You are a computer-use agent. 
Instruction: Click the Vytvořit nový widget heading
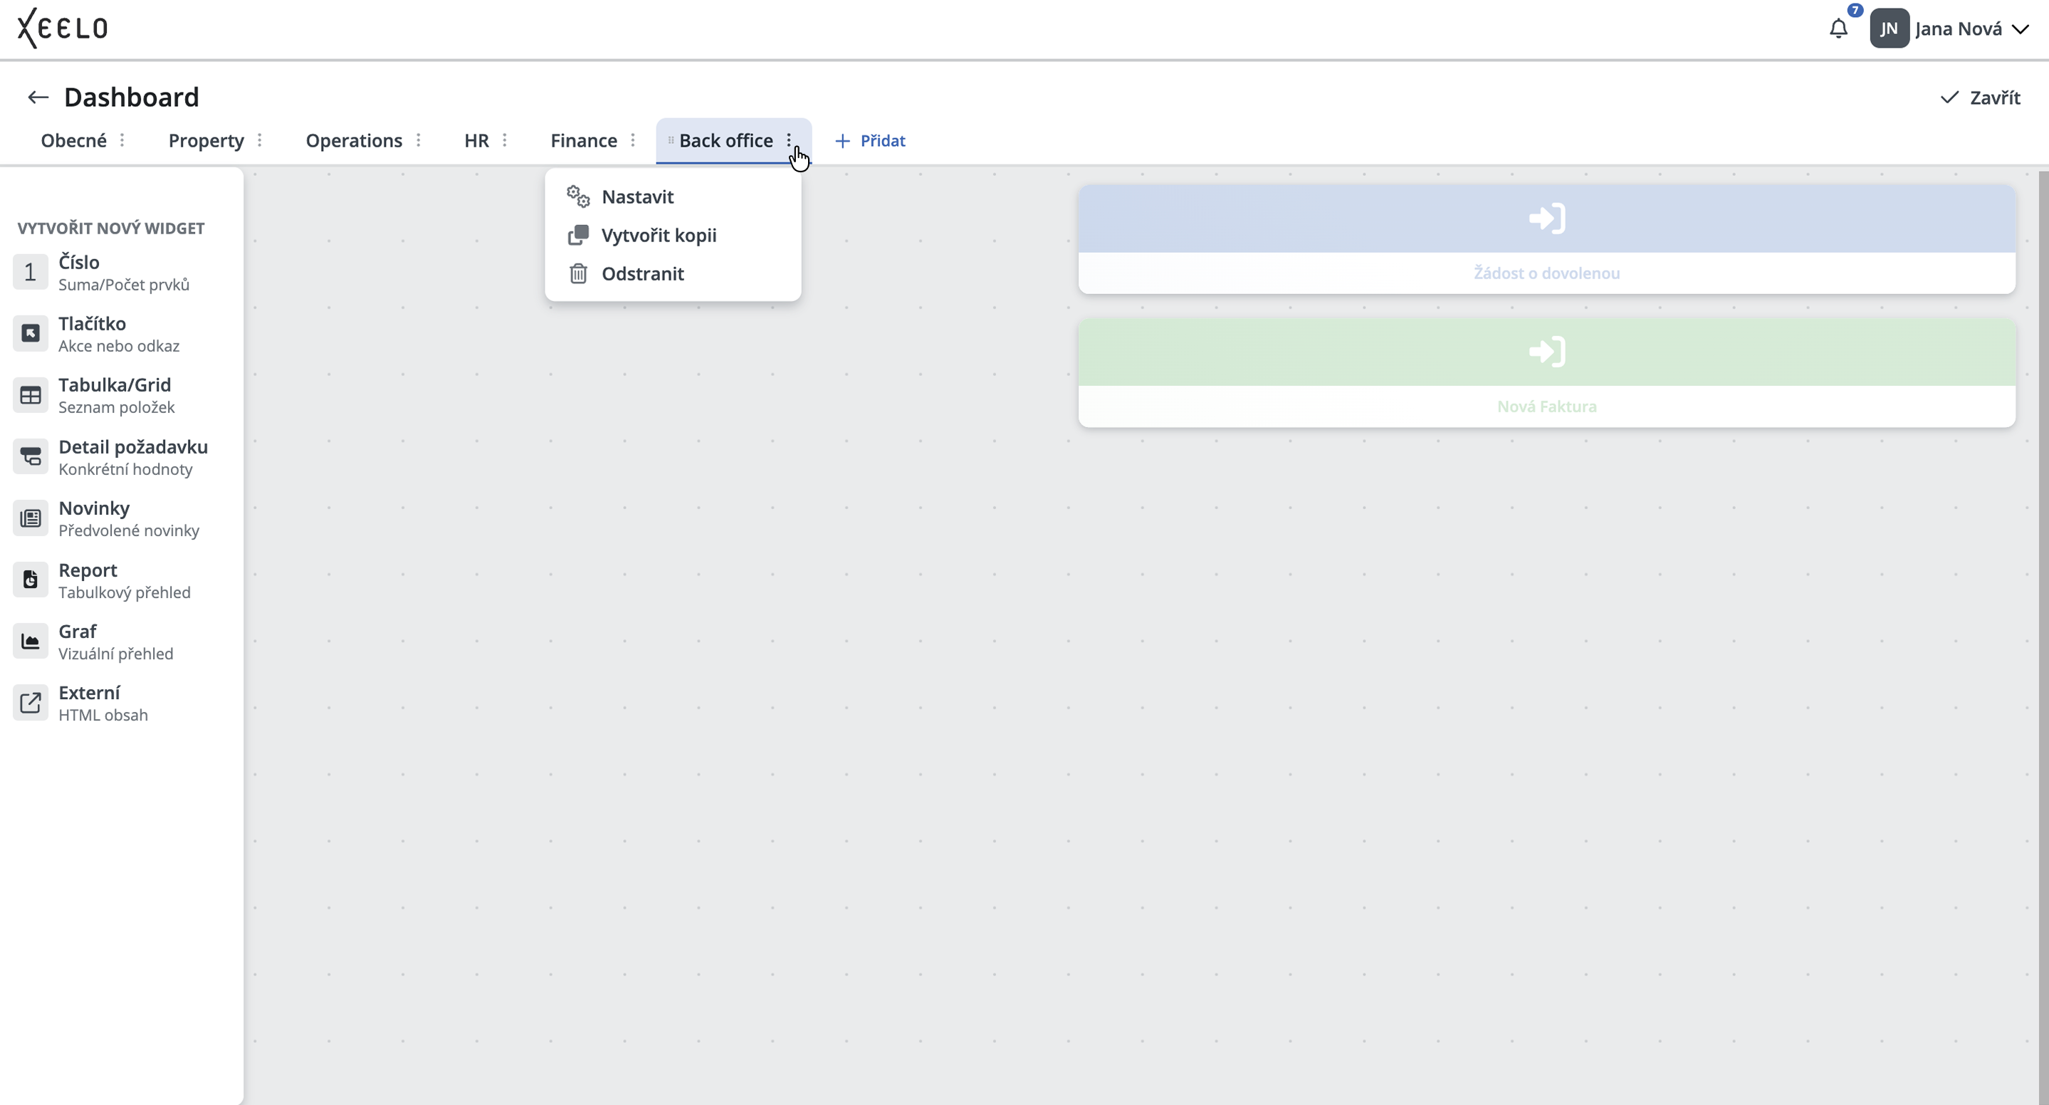[x=111, y=229]
